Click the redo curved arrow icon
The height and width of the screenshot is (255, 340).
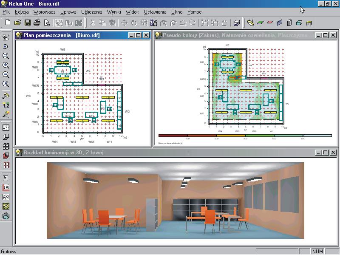coord(193,23)
